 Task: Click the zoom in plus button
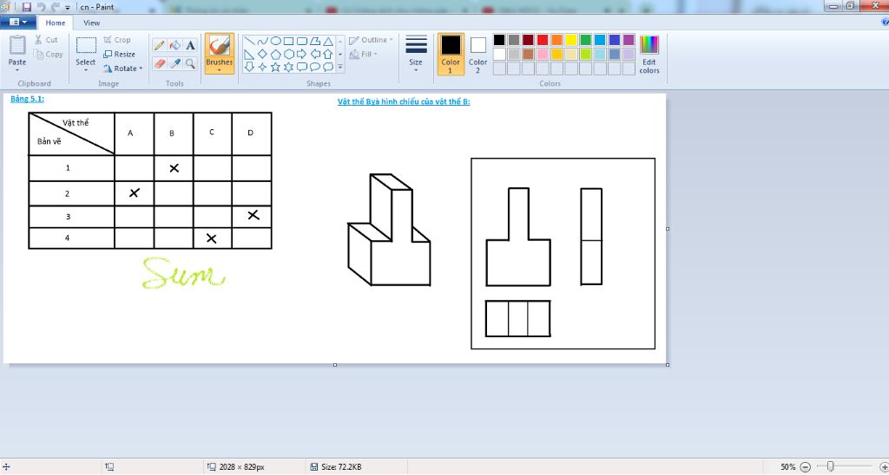[883, 467]
